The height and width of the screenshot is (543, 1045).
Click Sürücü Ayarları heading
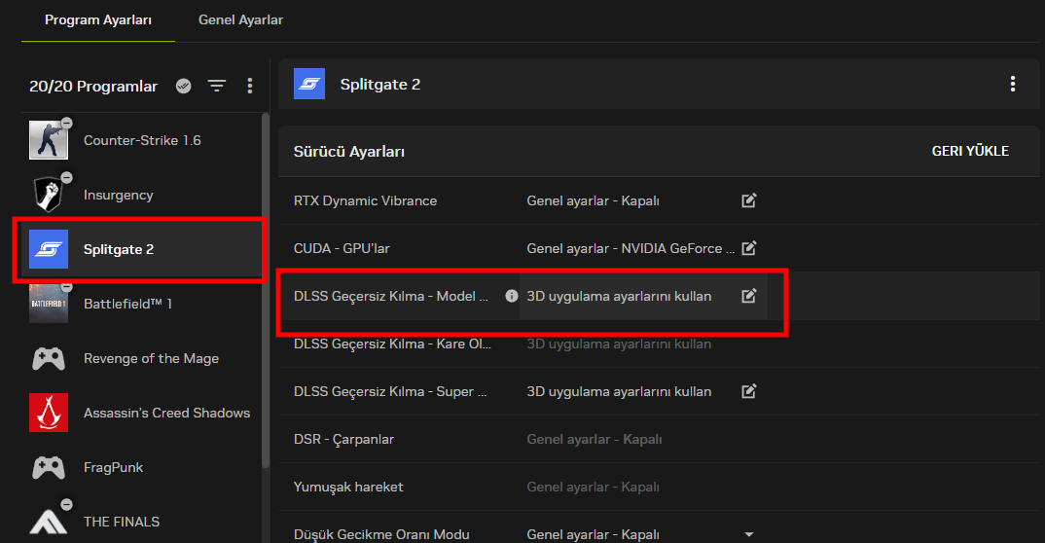pos(349,152)
